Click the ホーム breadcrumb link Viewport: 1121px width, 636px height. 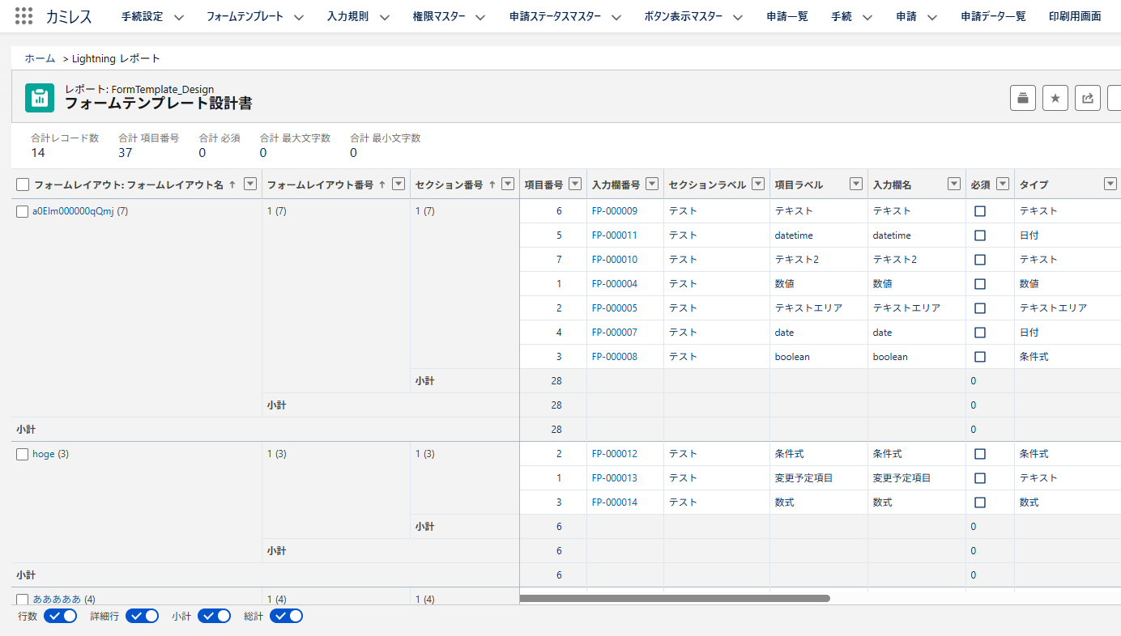tap(40, 58)
